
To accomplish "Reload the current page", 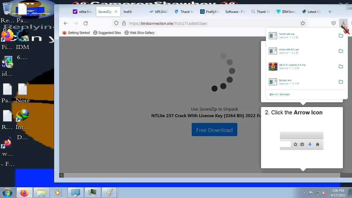I will [x=86, y=23].
